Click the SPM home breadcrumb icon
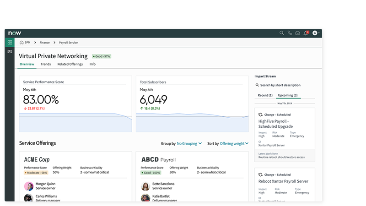Screen dimensions: 366x206 (x=22, y=43)
